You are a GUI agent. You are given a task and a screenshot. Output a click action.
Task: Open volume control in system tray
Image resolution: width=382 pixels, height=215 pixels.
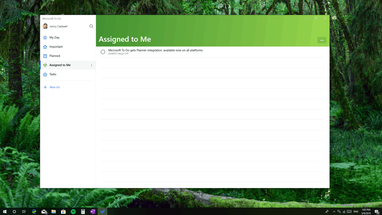(339, 212)
